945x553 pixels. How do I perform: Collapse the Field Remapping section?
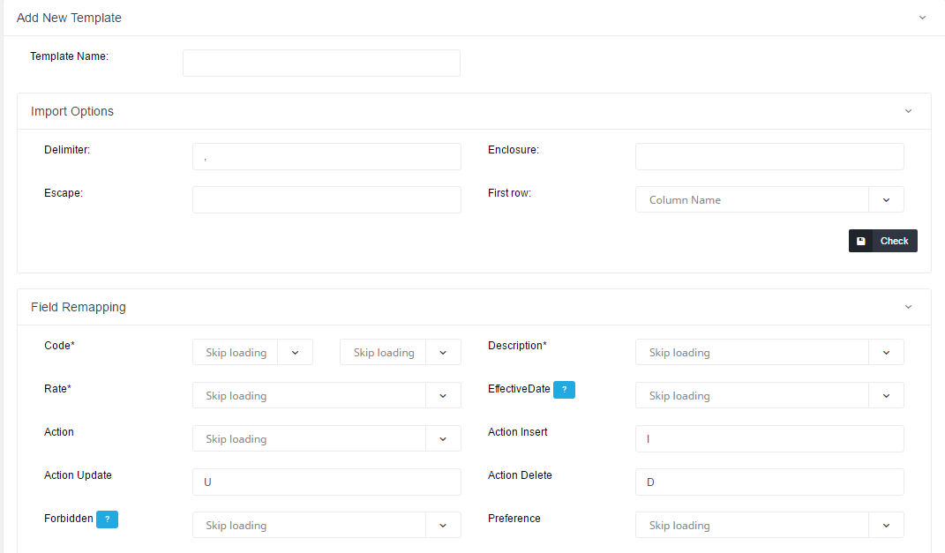(908, 307)
